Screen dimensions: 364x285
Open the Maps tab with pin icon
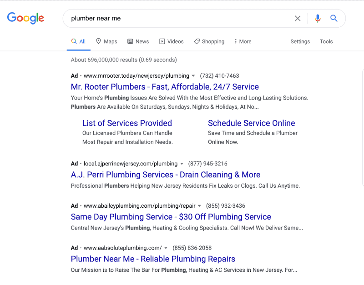coord(106,41)
